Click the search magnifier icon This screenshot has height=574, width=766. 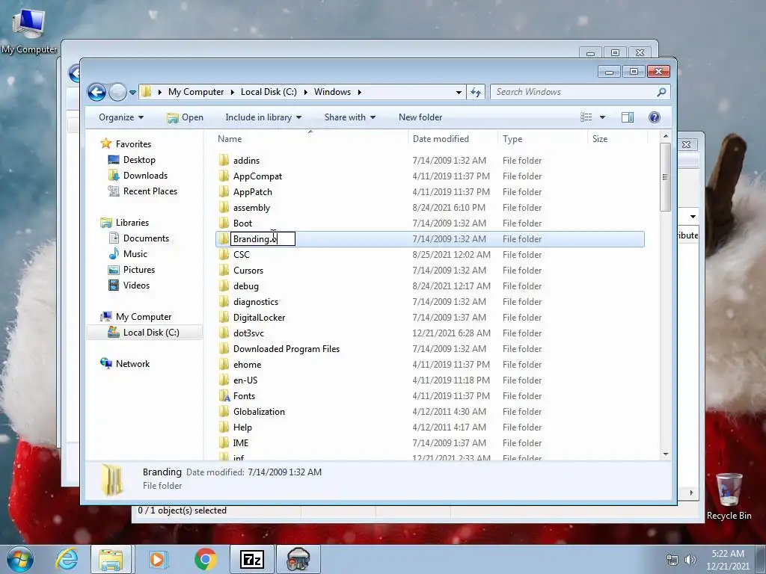[x=661, y=92]
